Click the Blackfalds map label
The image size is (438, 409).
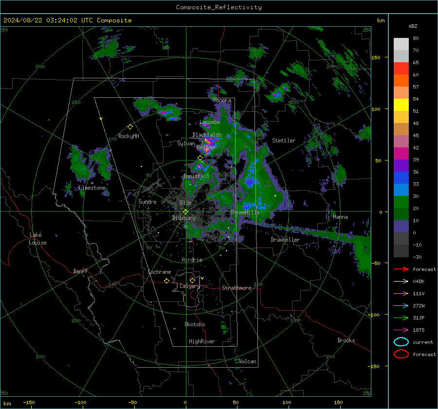point(207,135)
